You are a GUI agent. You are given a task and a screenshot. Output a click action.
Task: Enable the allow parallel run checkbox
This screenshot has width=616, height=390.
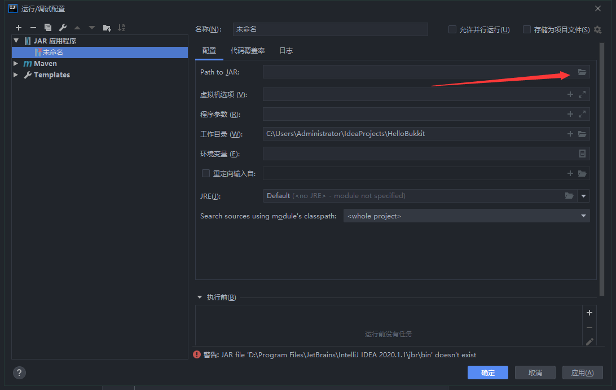(452, 29)
